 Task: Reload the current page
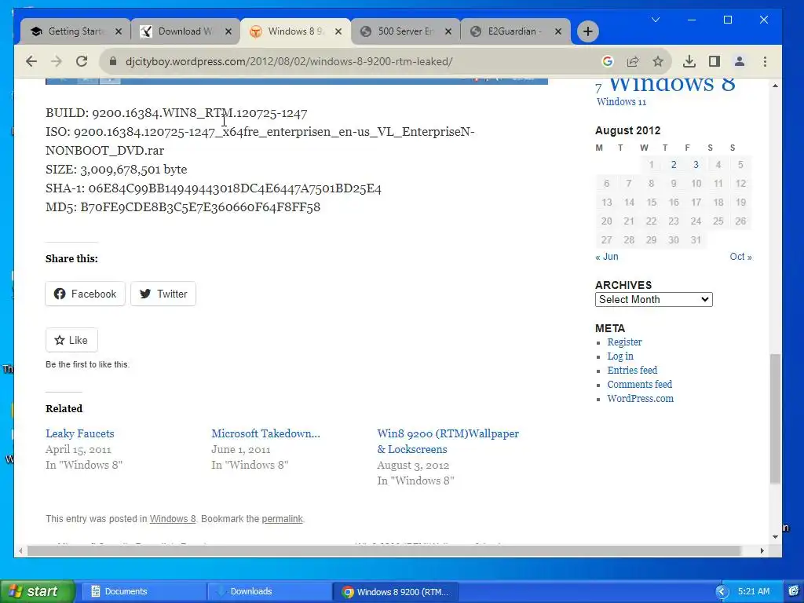click(x=82, y=61)
